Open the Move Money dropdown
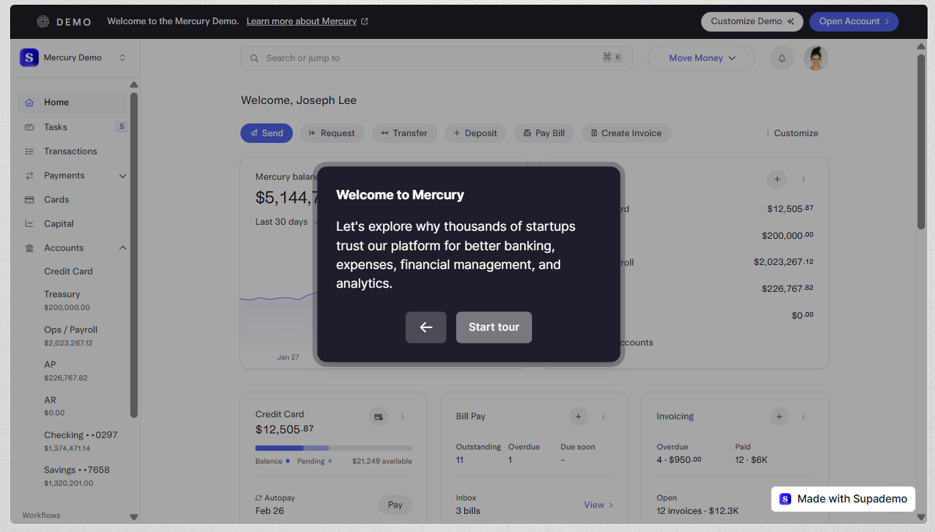This screenshot has height=532, width=935. (x=701, y=58)
